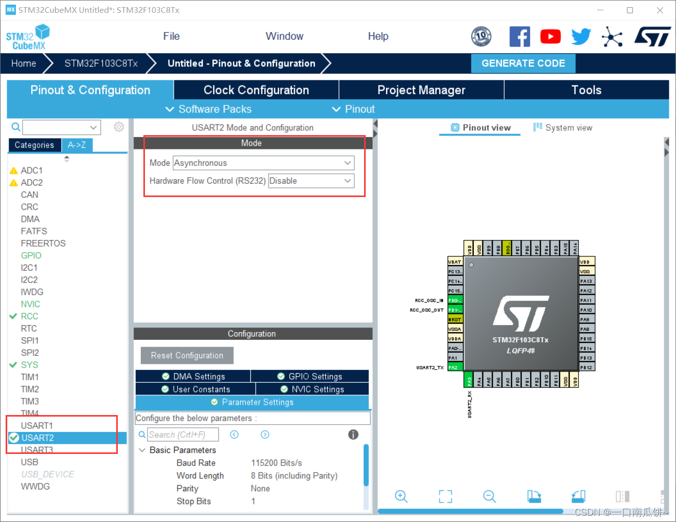Zoom in on the pinout view
The width and height of the screenshot is (676, 522).
401,496
